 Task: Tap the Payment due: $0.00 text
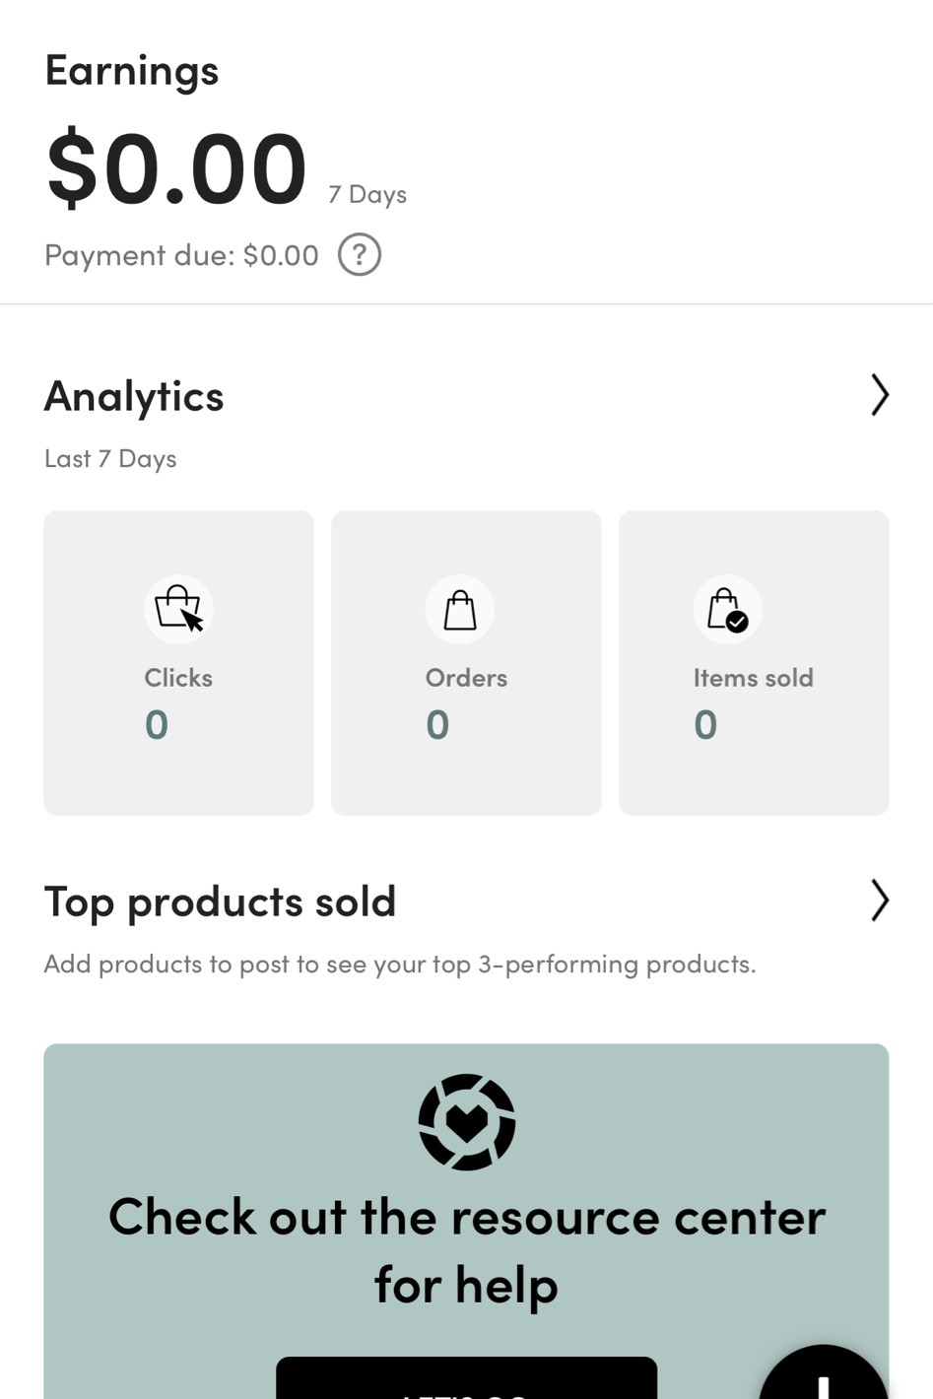pyautogui.click(x=181, y=256)
